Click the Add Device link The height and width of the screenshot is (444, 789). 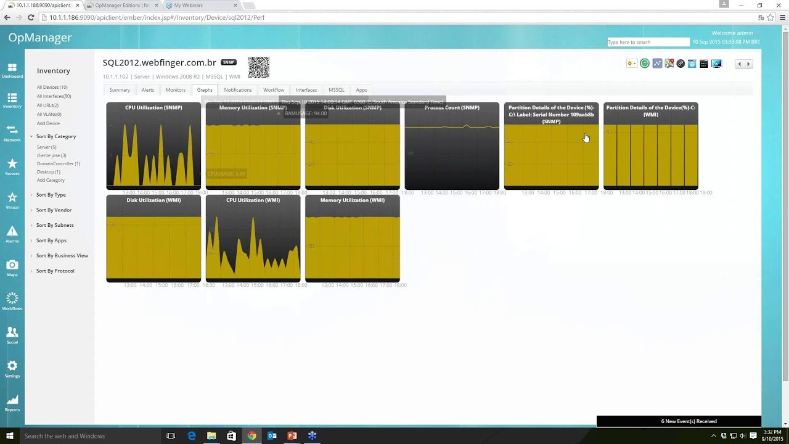[48, 123]
